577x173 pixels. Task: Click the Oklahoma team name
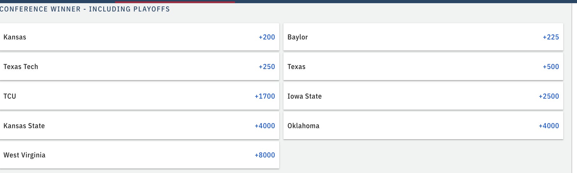click(303, 126)
